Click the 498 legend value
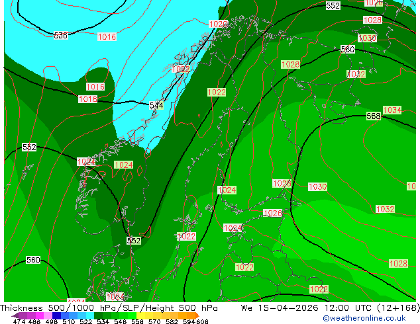The image size is (420, 324). tap(52, 321)
